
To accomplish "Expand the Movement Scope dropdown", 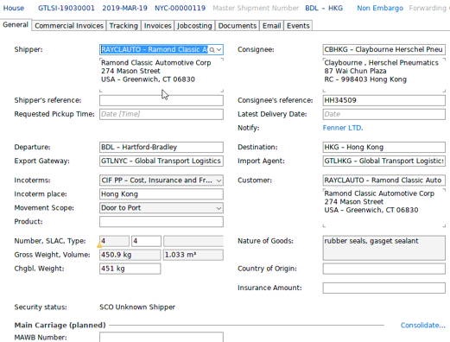I will (219, 208).
